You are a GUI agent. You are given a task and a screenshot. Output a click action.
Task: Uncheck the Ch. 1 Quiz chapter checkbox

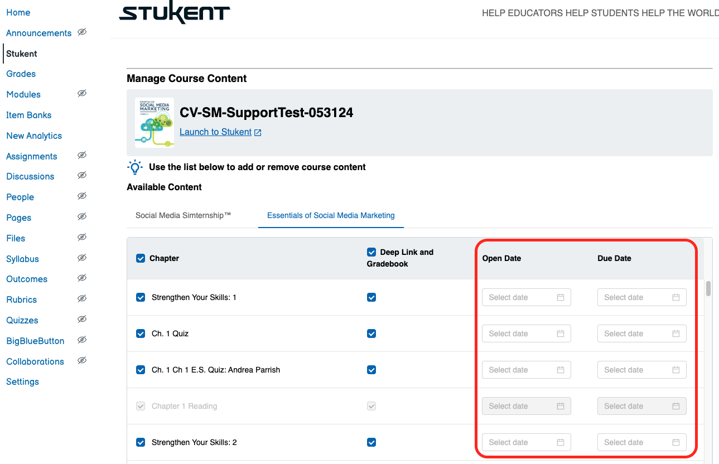click(x=141, y=333)
